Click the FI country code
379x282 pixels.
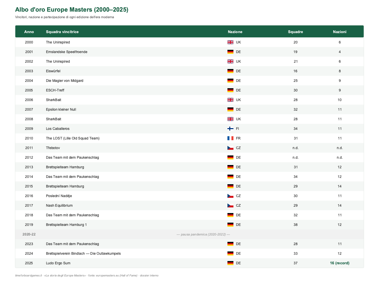238,129
